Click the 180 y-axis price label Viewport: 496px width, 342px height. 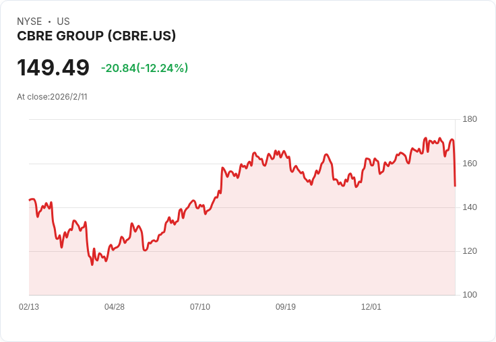click(470, 119)
